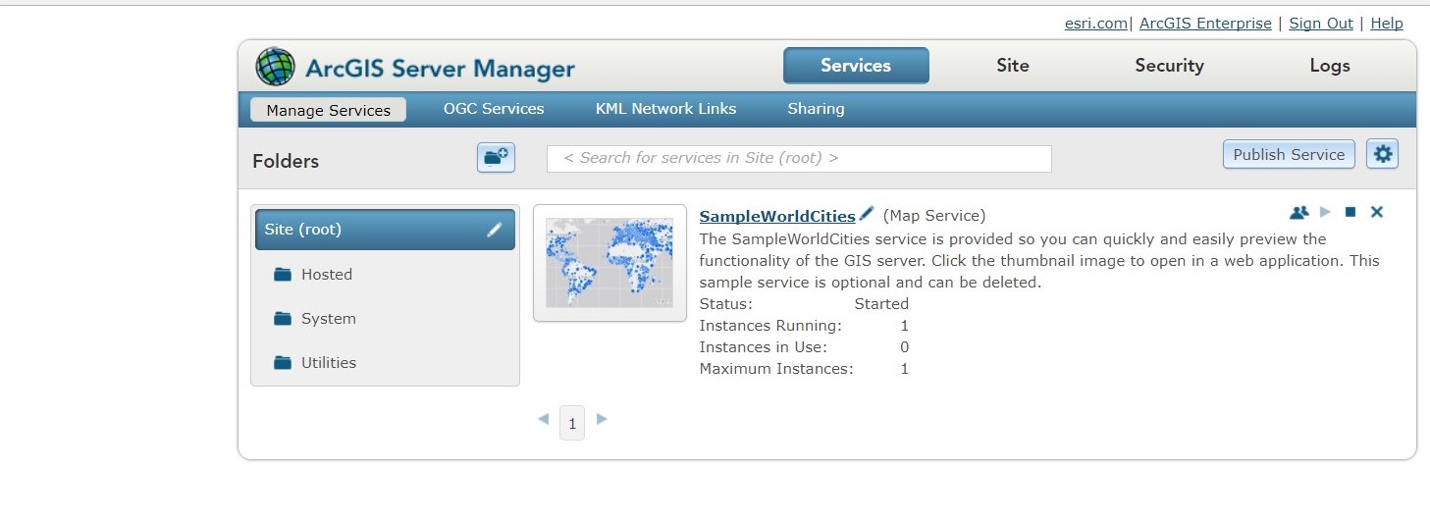Click the Publish Service button

1289,154
